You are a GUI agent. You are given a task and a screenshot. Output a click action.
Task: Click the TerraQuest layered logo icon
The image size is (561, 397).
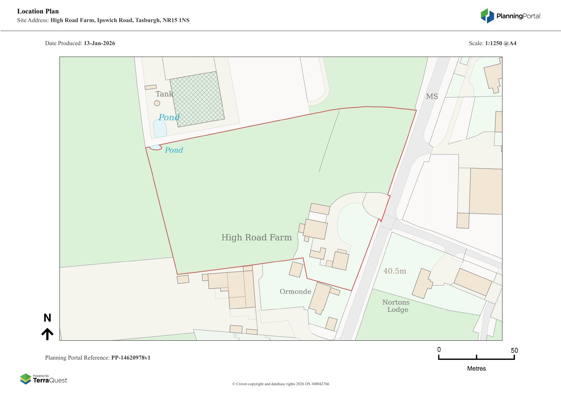coord(26,379)
